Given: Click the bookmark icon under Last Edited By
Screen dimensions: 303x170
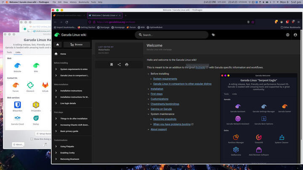Looking at the screenshot, I should [112, 65].
